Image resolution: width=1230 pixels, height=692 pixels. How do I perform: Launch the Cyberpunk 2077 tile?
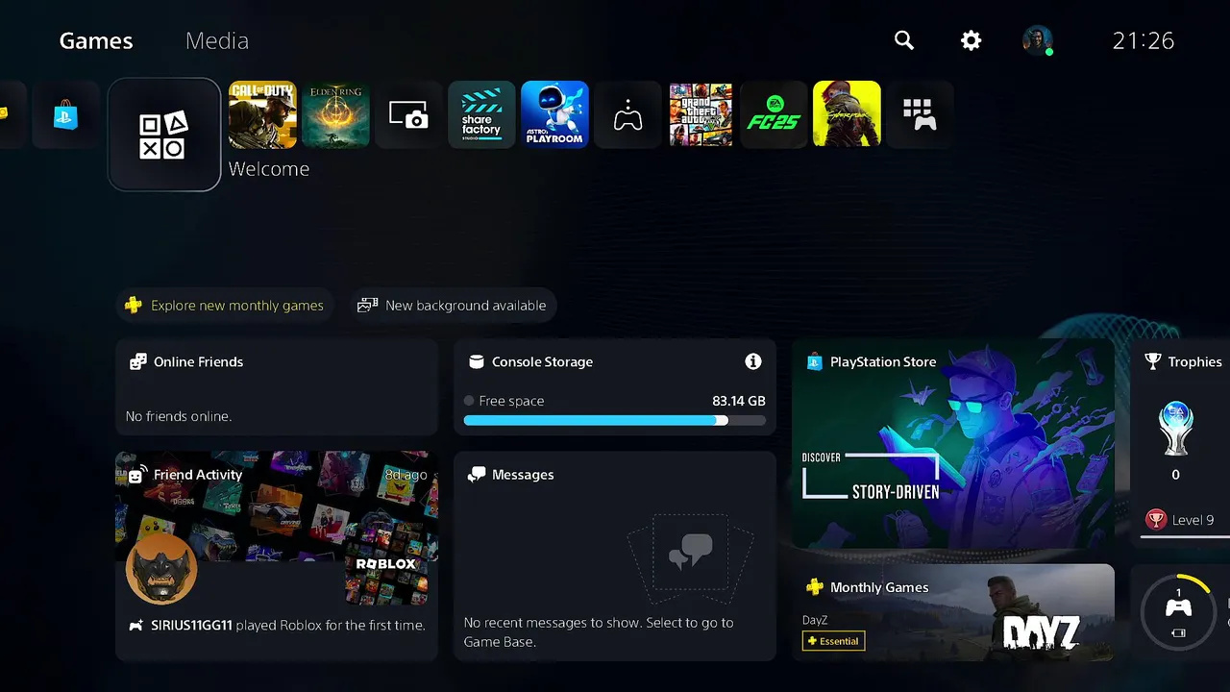847,114
